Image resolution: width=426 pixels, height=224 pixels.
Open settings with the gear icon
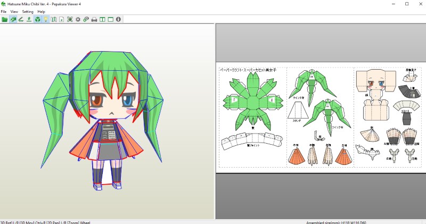click(x=78, y=19)
